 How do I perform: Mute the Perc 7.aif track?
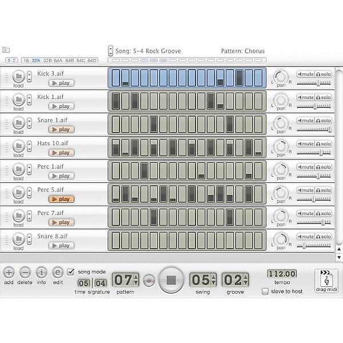pyautogui.click(x=306, y=213)
